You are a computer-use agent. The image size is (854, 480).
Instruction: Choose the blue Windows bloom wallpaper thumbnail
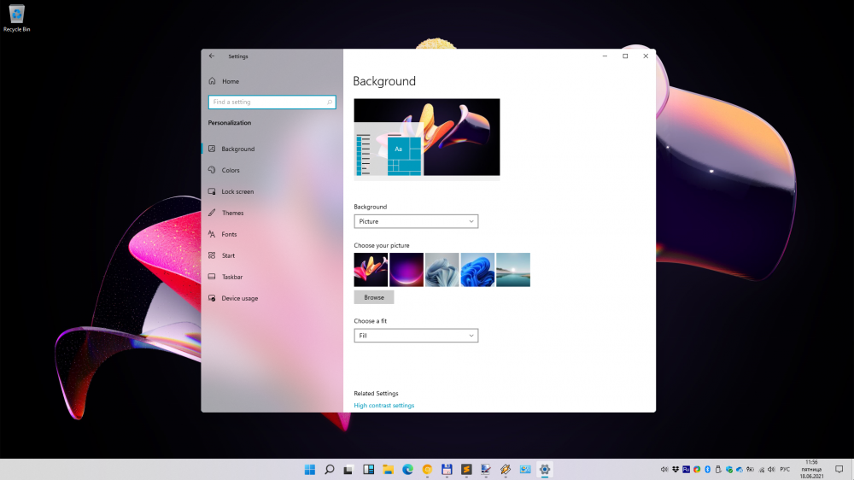(x=477, y=269)
